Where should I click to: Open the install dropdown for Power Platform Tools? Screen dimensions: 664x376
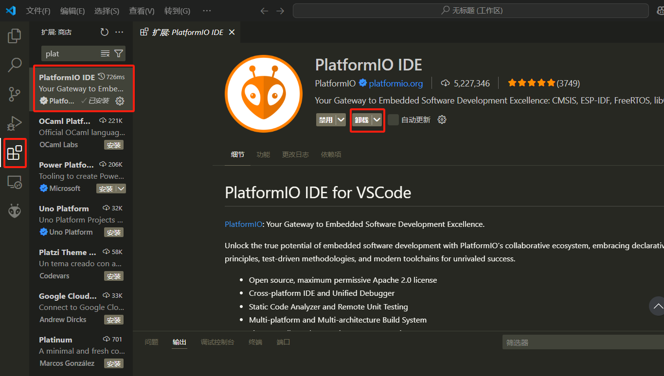(x=121, y=188)
